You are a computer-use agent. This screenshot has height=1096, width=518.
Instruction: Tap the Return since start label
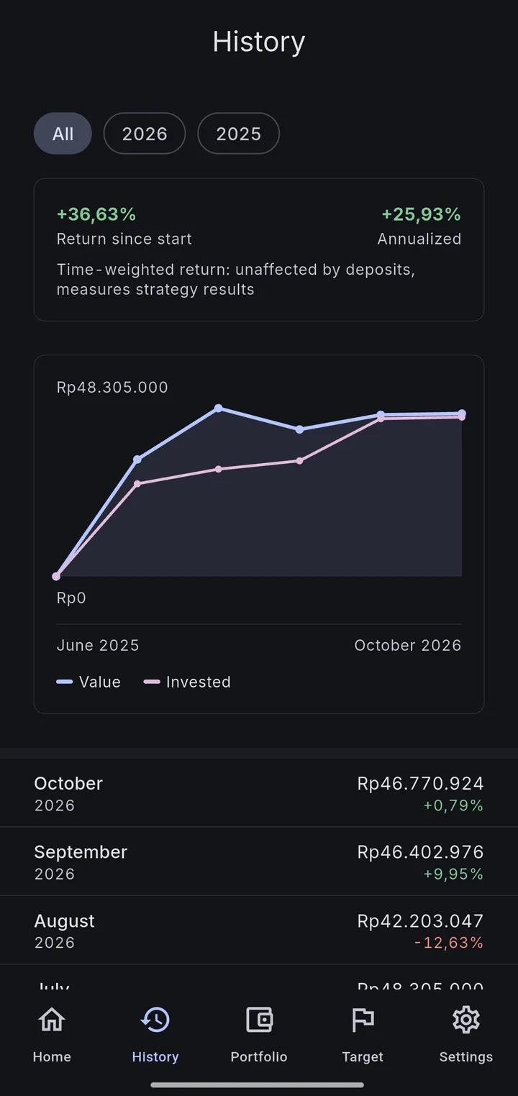click(124, 239)
